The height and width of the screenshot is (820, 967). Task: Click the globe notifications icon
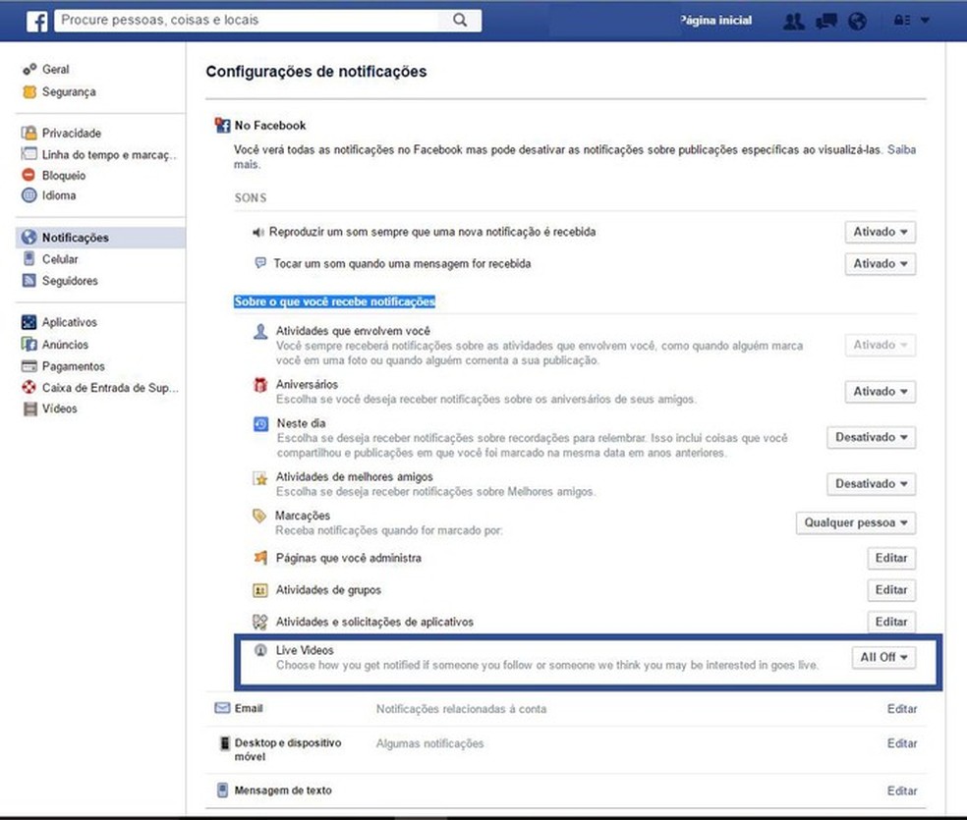[x=857, y=20]
